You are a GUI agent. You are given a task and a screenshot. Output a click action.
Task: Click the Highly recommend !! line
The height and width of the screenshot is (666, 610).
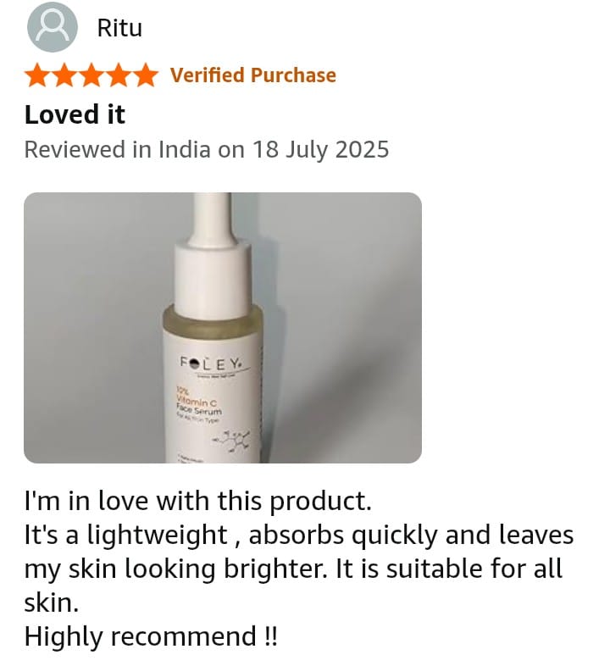(151, 636)
